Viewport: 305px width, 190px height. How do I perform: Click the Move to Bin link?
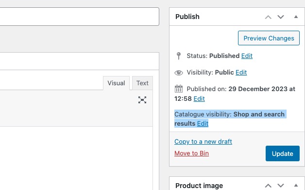coord(192,153)
